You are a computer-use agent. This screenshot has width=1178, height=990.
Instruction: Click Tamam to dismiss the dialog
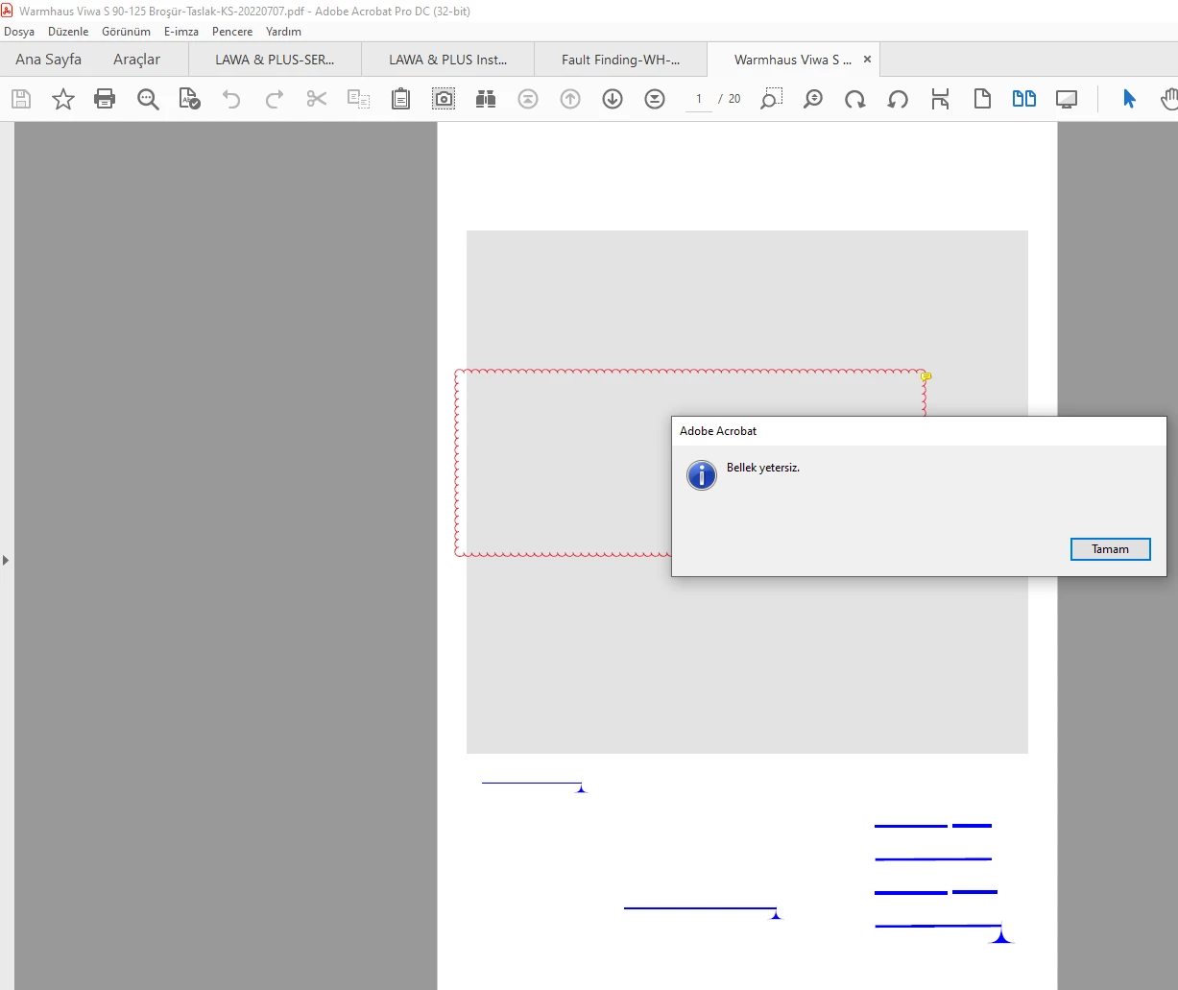1110,549
